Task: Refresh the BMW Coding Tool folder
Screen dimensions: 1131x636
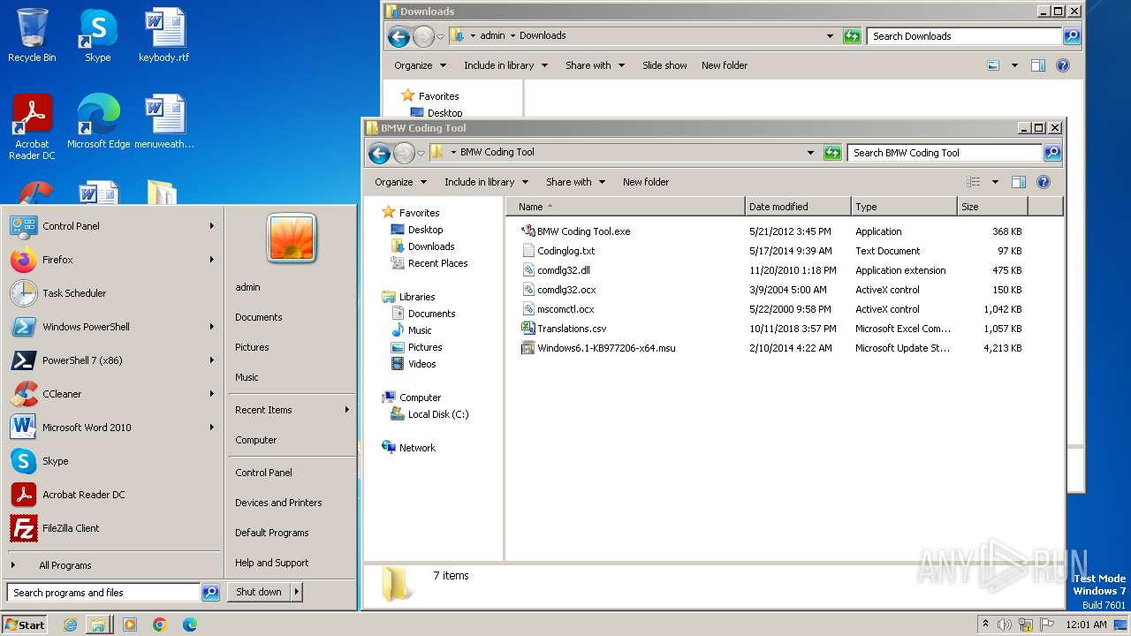Action: tap(832, 153)
